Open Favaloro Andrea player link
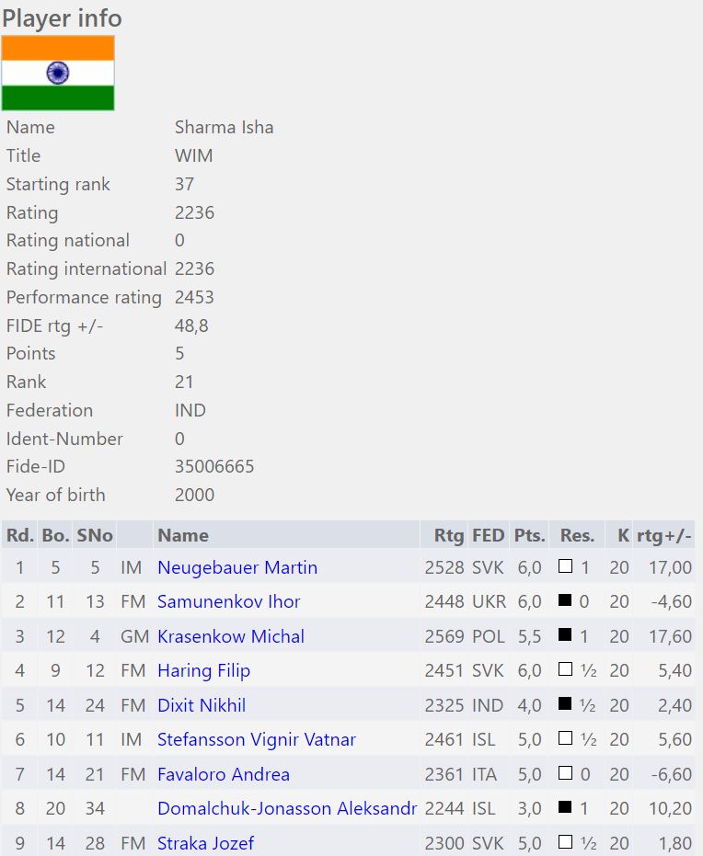Image resolution: width=703 pixels, height=856 pixels. click(x=224, y=774)
